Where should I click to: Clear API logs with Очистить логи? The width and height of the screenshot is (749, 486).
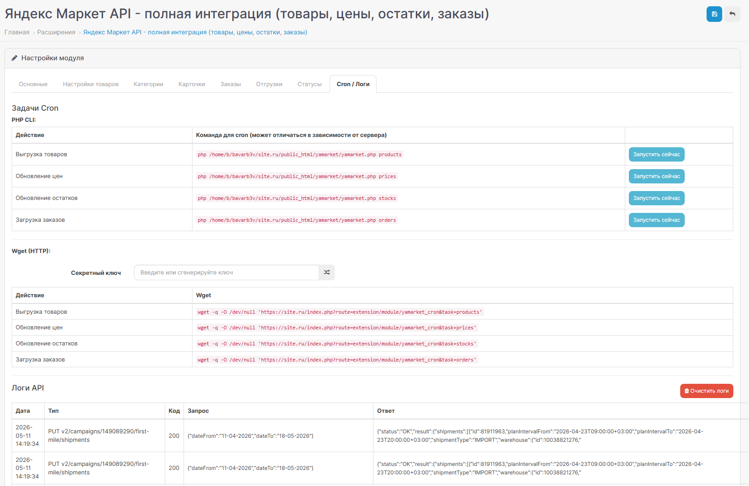(707, 391)
